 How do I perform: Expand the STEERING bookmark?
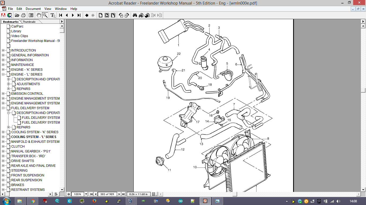coord(3,170)
